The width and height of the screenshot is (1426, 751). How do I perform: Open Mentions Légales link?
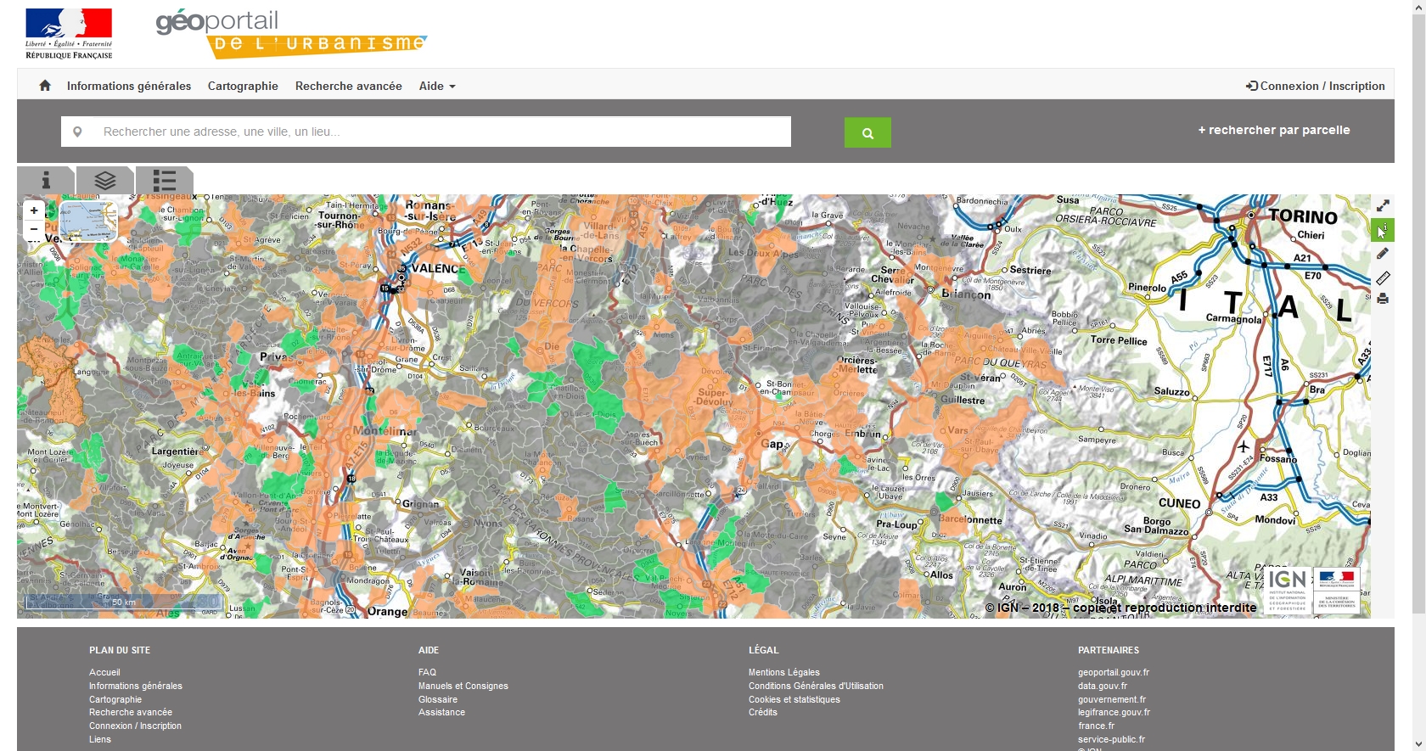(784, 672)
